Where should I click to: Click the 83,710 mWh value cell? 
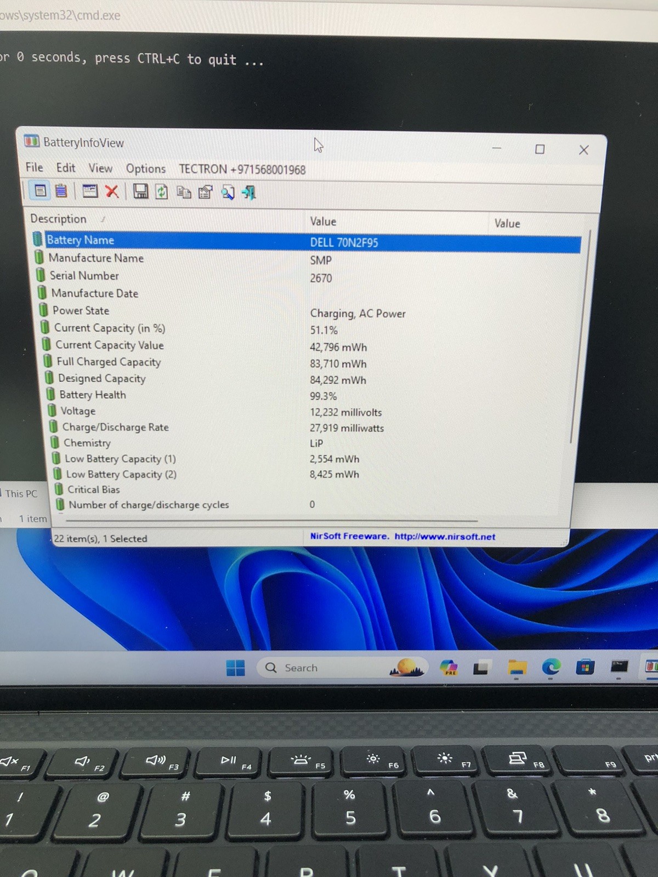(x=338, y=363)
